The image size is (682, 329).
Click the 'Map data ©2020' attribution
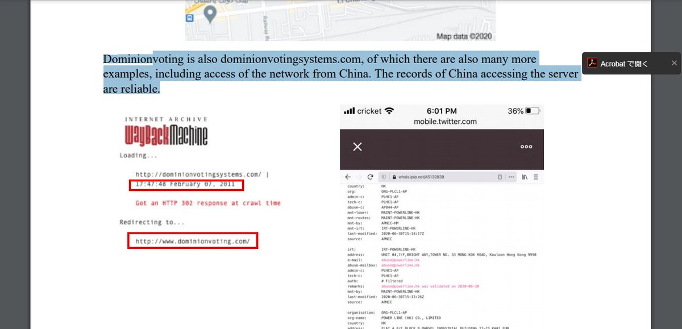465,36
